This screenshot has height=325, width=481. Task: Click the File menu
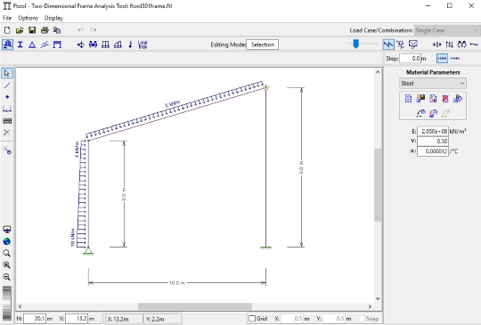click(7, 18)
